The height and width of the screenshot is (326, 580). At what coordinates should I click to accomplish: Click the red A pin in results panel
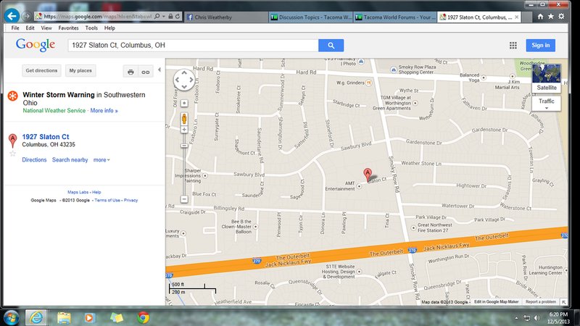pos(12,141)
